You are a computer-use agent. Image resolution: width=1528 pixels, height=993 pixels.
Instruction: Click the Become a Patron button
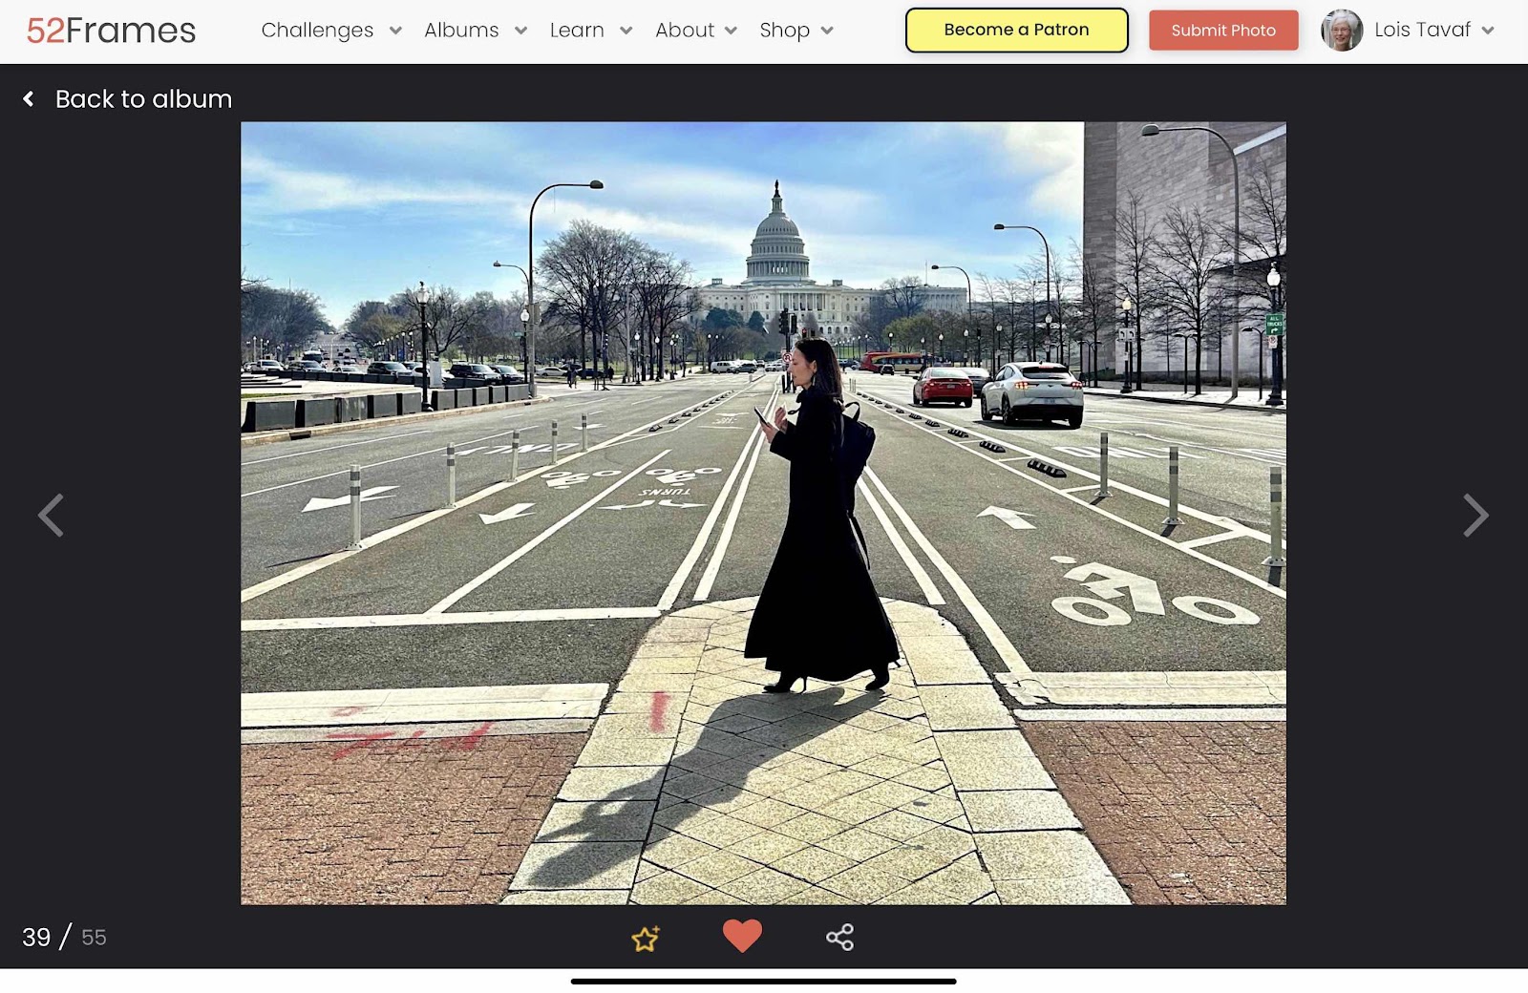pos(1017,30)
